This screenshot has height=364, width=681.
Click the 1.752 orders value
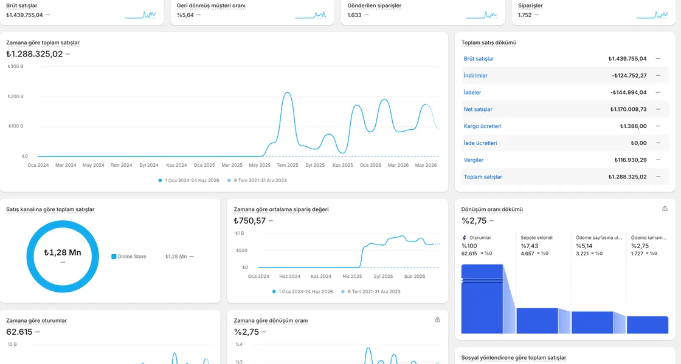tap(525, 15)
